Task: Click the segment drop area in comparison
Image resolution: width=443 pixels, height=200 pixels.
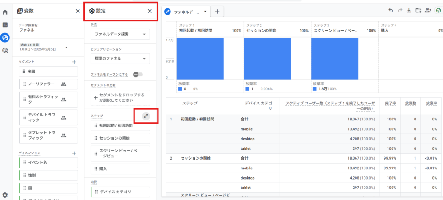Action: coord(120,98)
